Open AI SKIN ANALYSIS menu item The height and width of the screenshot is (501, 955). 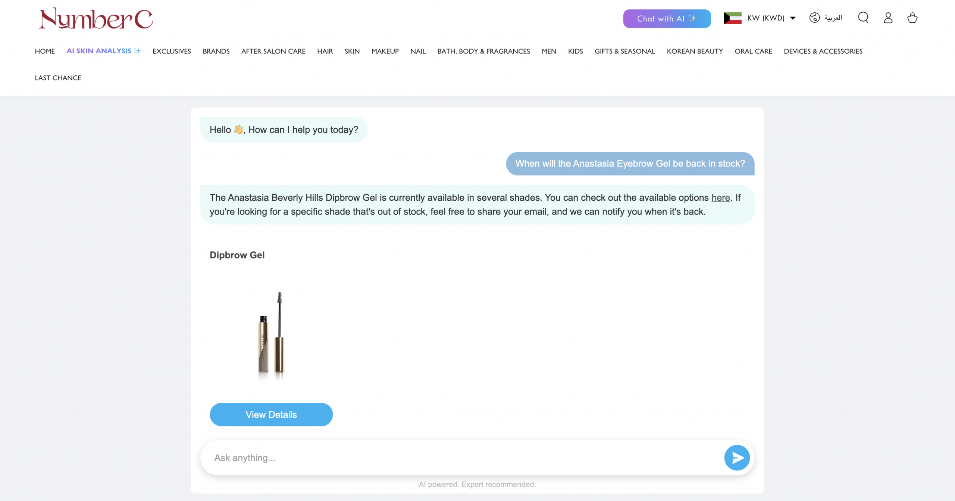103,51
